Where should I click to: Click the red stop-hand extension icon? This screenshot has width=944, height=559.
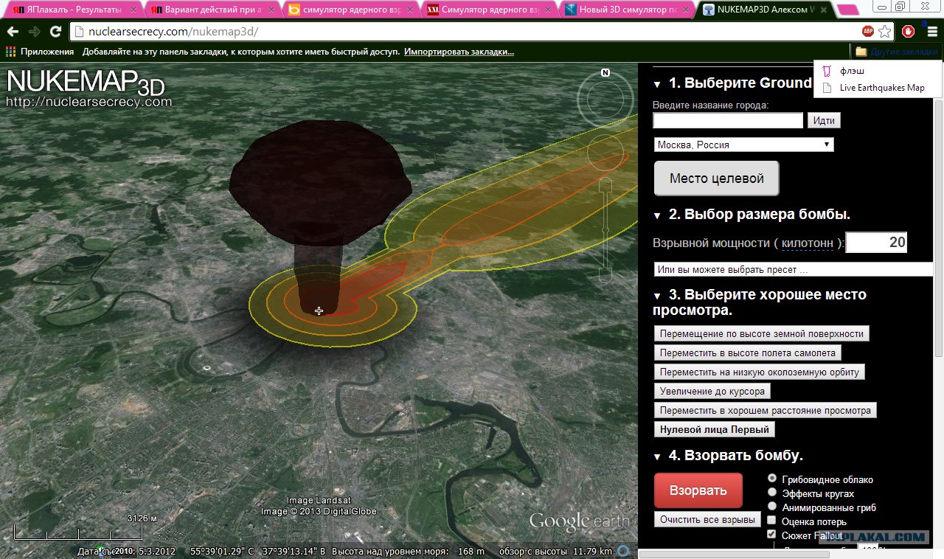(x=909, y=32)
